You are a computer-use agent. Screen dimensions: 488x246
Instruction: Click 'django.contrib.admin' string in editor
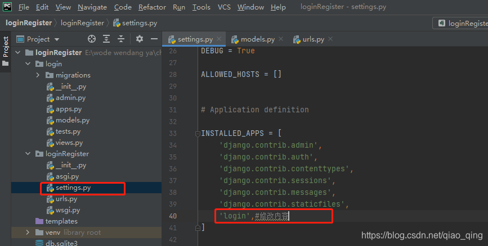(268, 145)
